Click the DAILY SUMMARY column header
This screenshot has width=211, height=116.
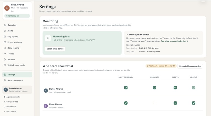[126, 77]
